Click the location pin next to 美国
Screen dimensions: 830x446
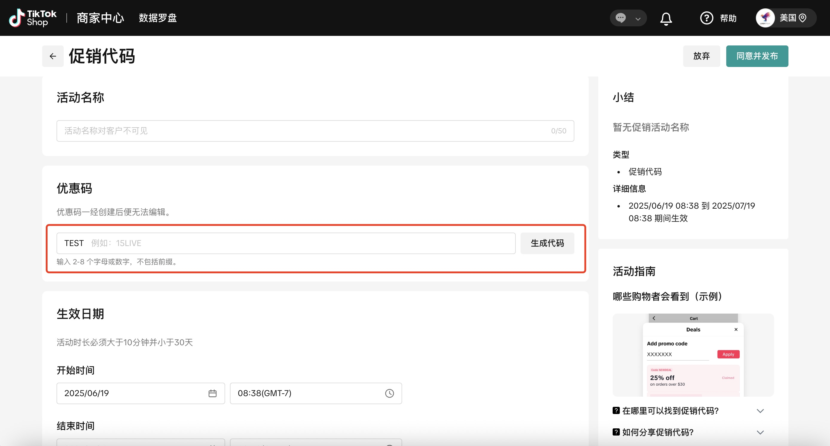point(802,18)
